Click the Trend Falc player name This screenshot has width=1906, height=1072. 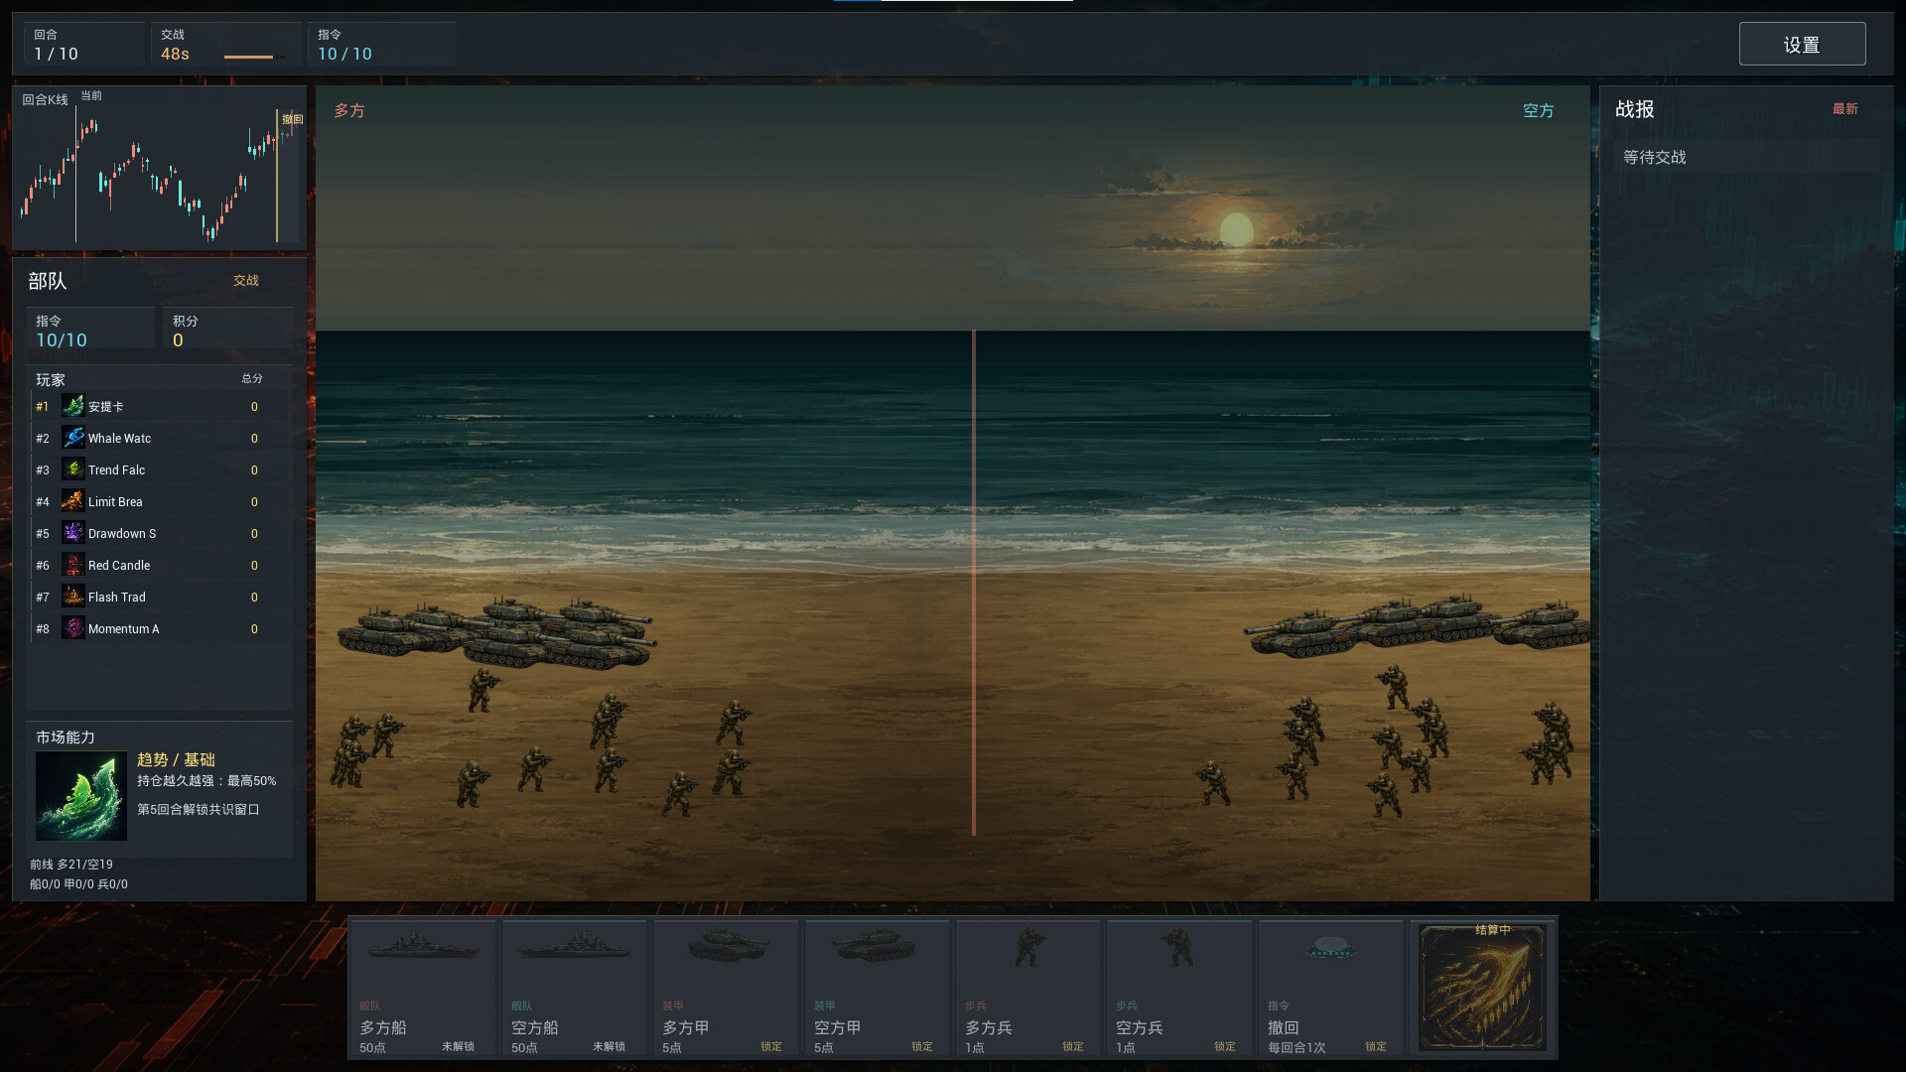point(117,469)
